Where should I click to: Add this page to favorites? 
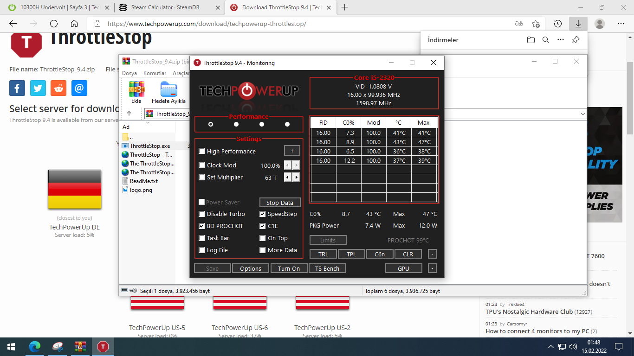[536, 24]
